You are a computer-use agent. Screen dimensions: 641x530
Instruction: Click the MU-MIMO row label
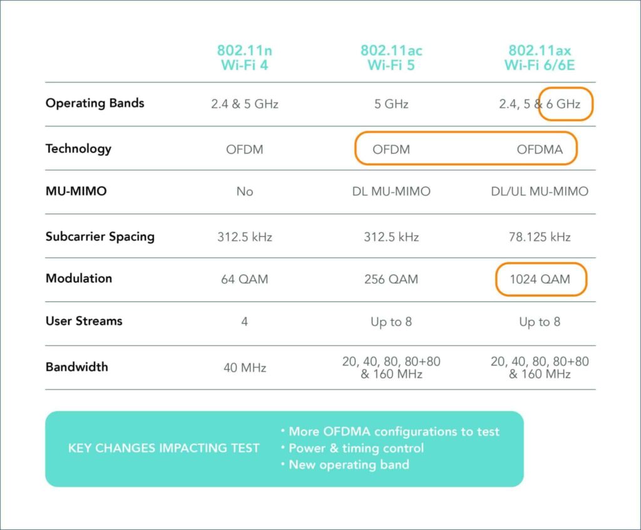[76, 191]
